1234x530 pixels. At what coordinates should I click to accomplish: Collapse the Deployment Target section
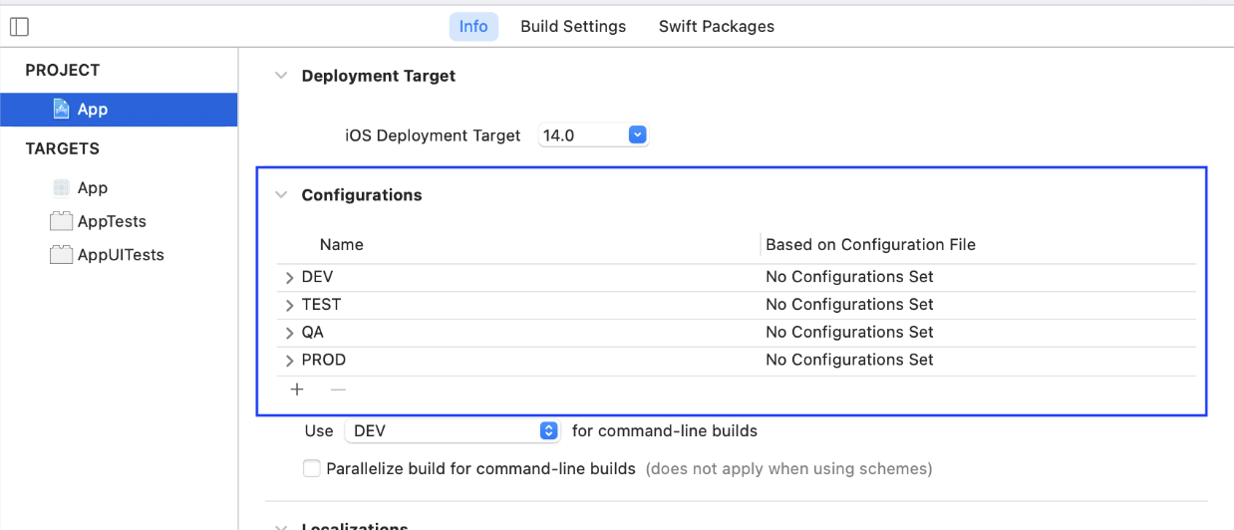tap(281, 76)
